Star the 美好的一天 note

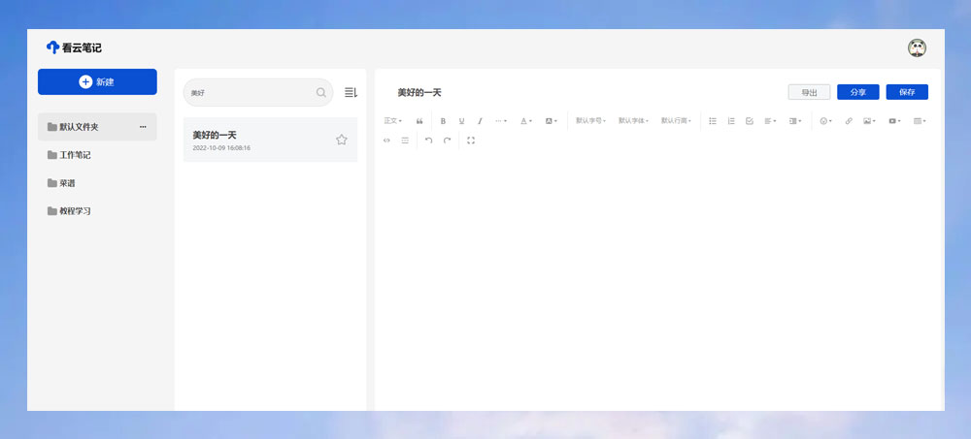pyautogui.click(x=341, y=140)
